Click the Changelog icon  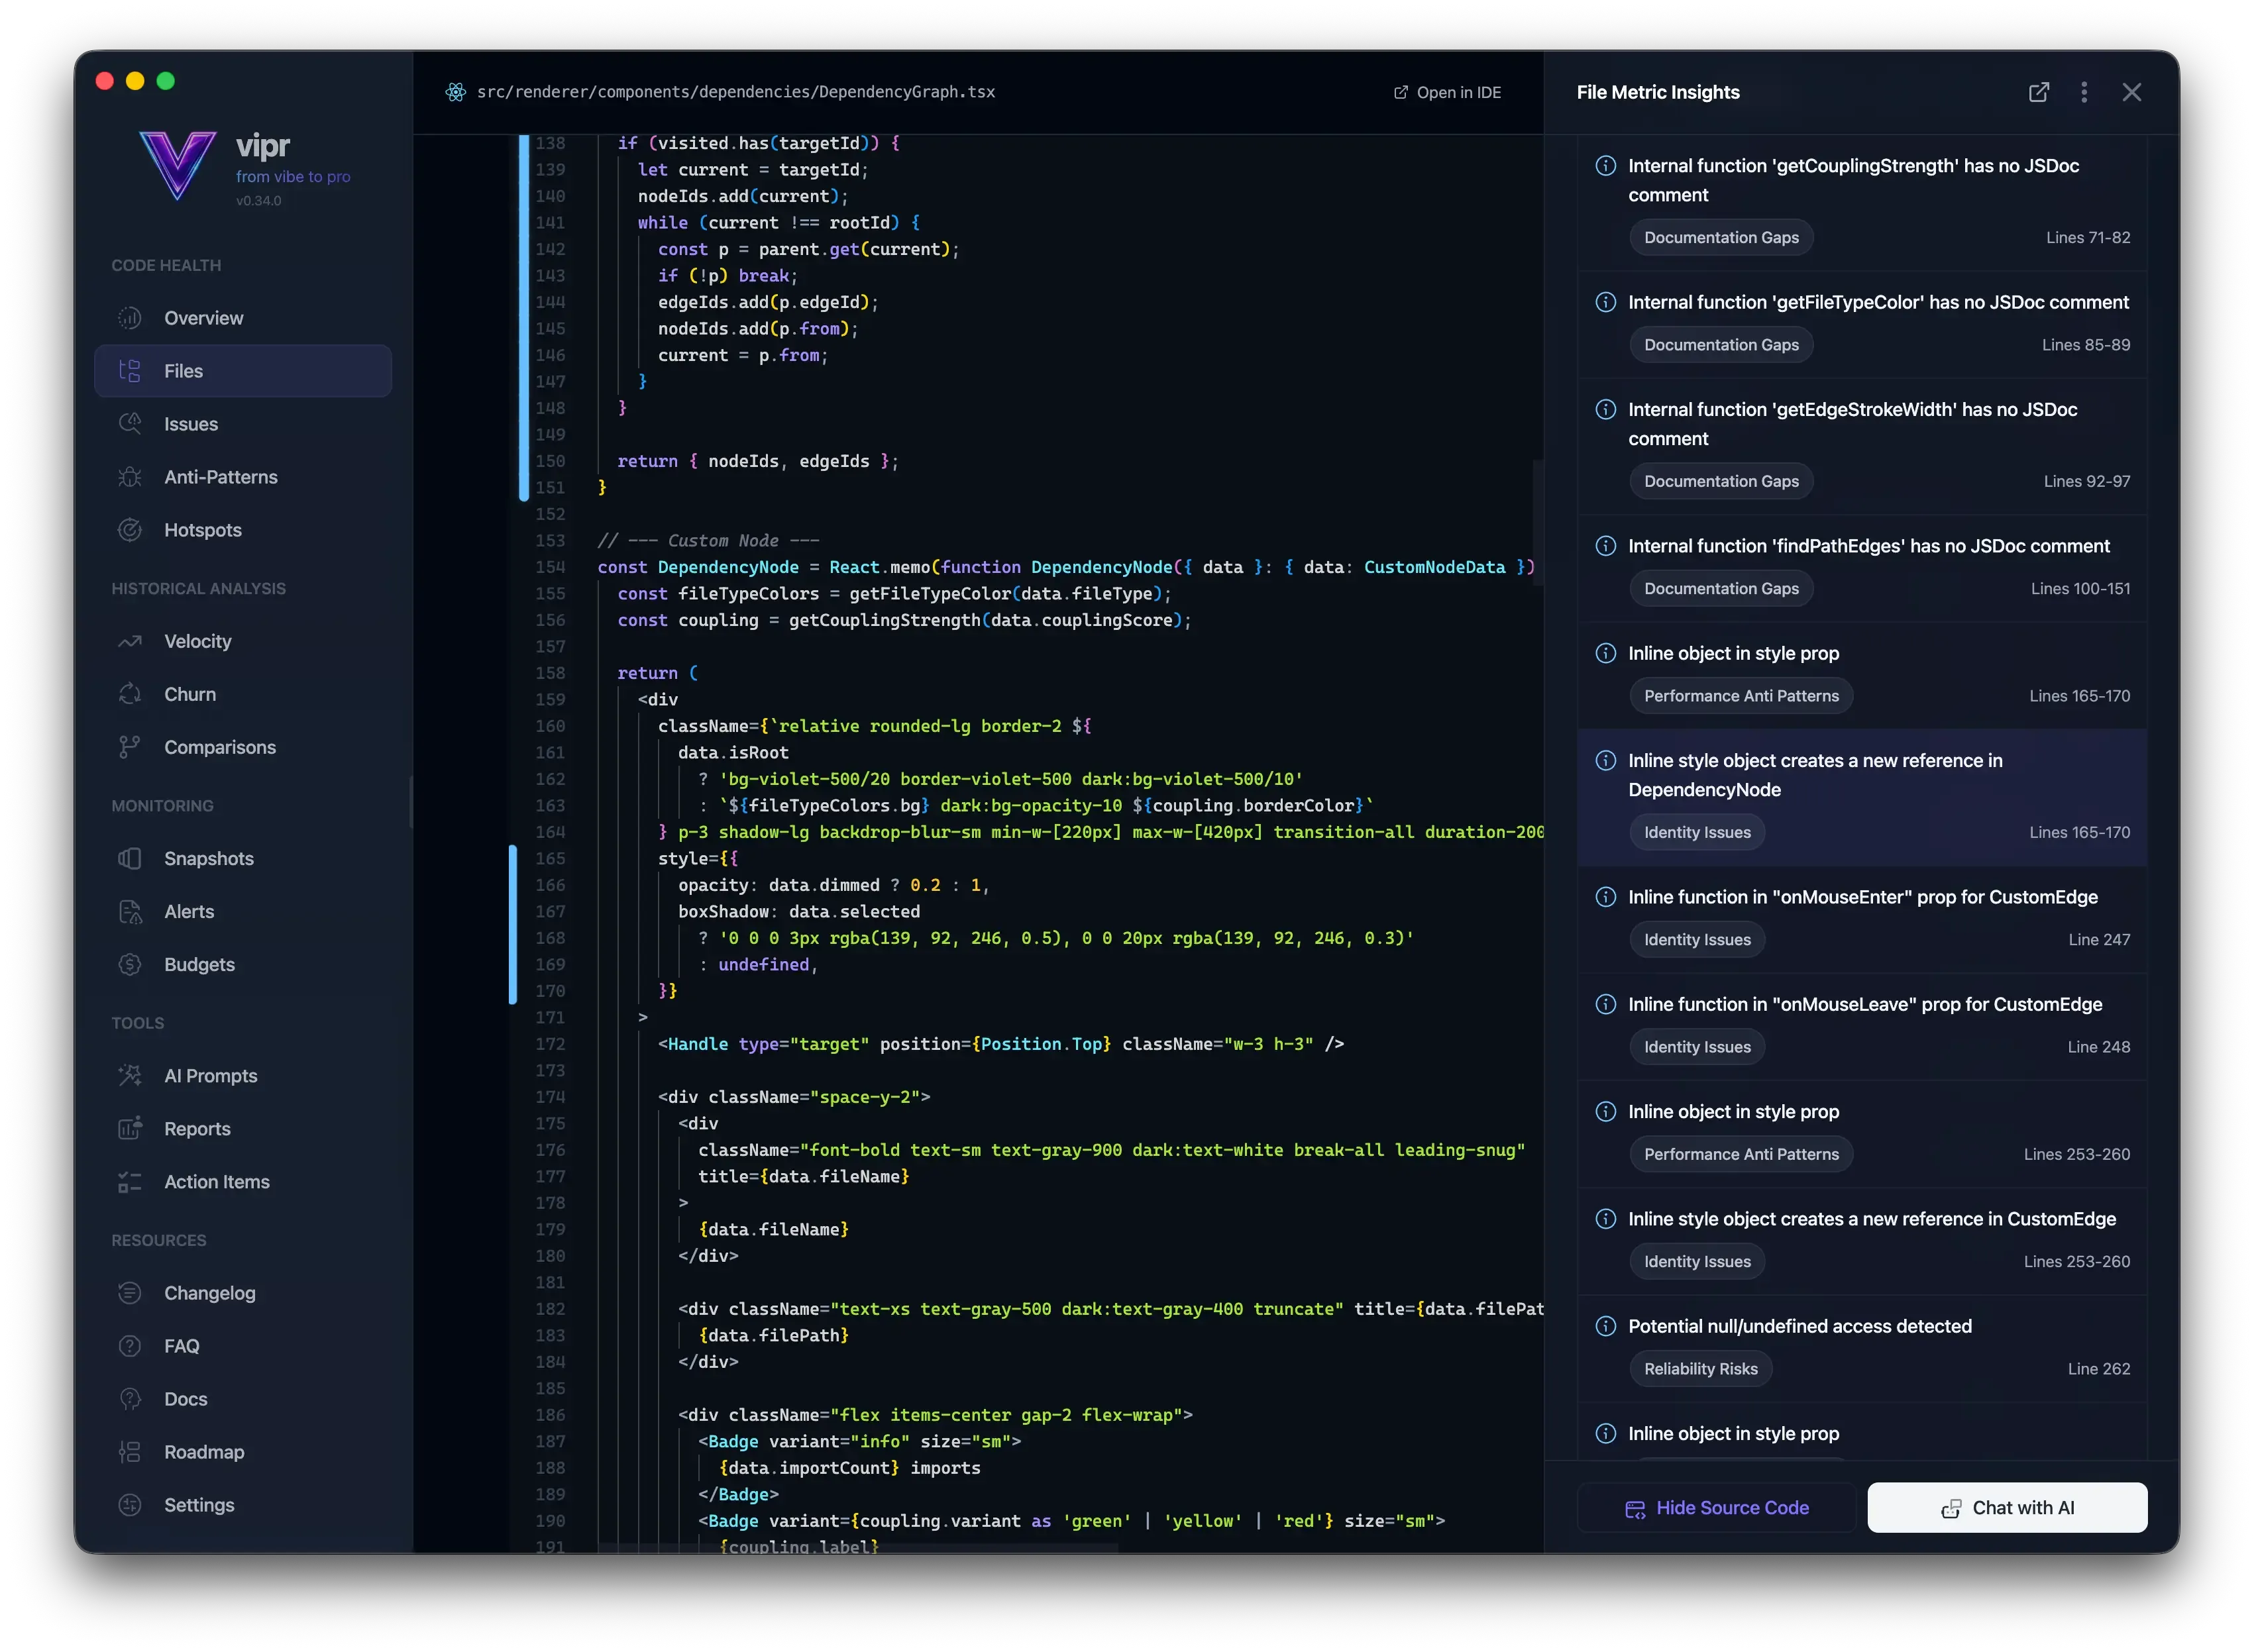130,1292
